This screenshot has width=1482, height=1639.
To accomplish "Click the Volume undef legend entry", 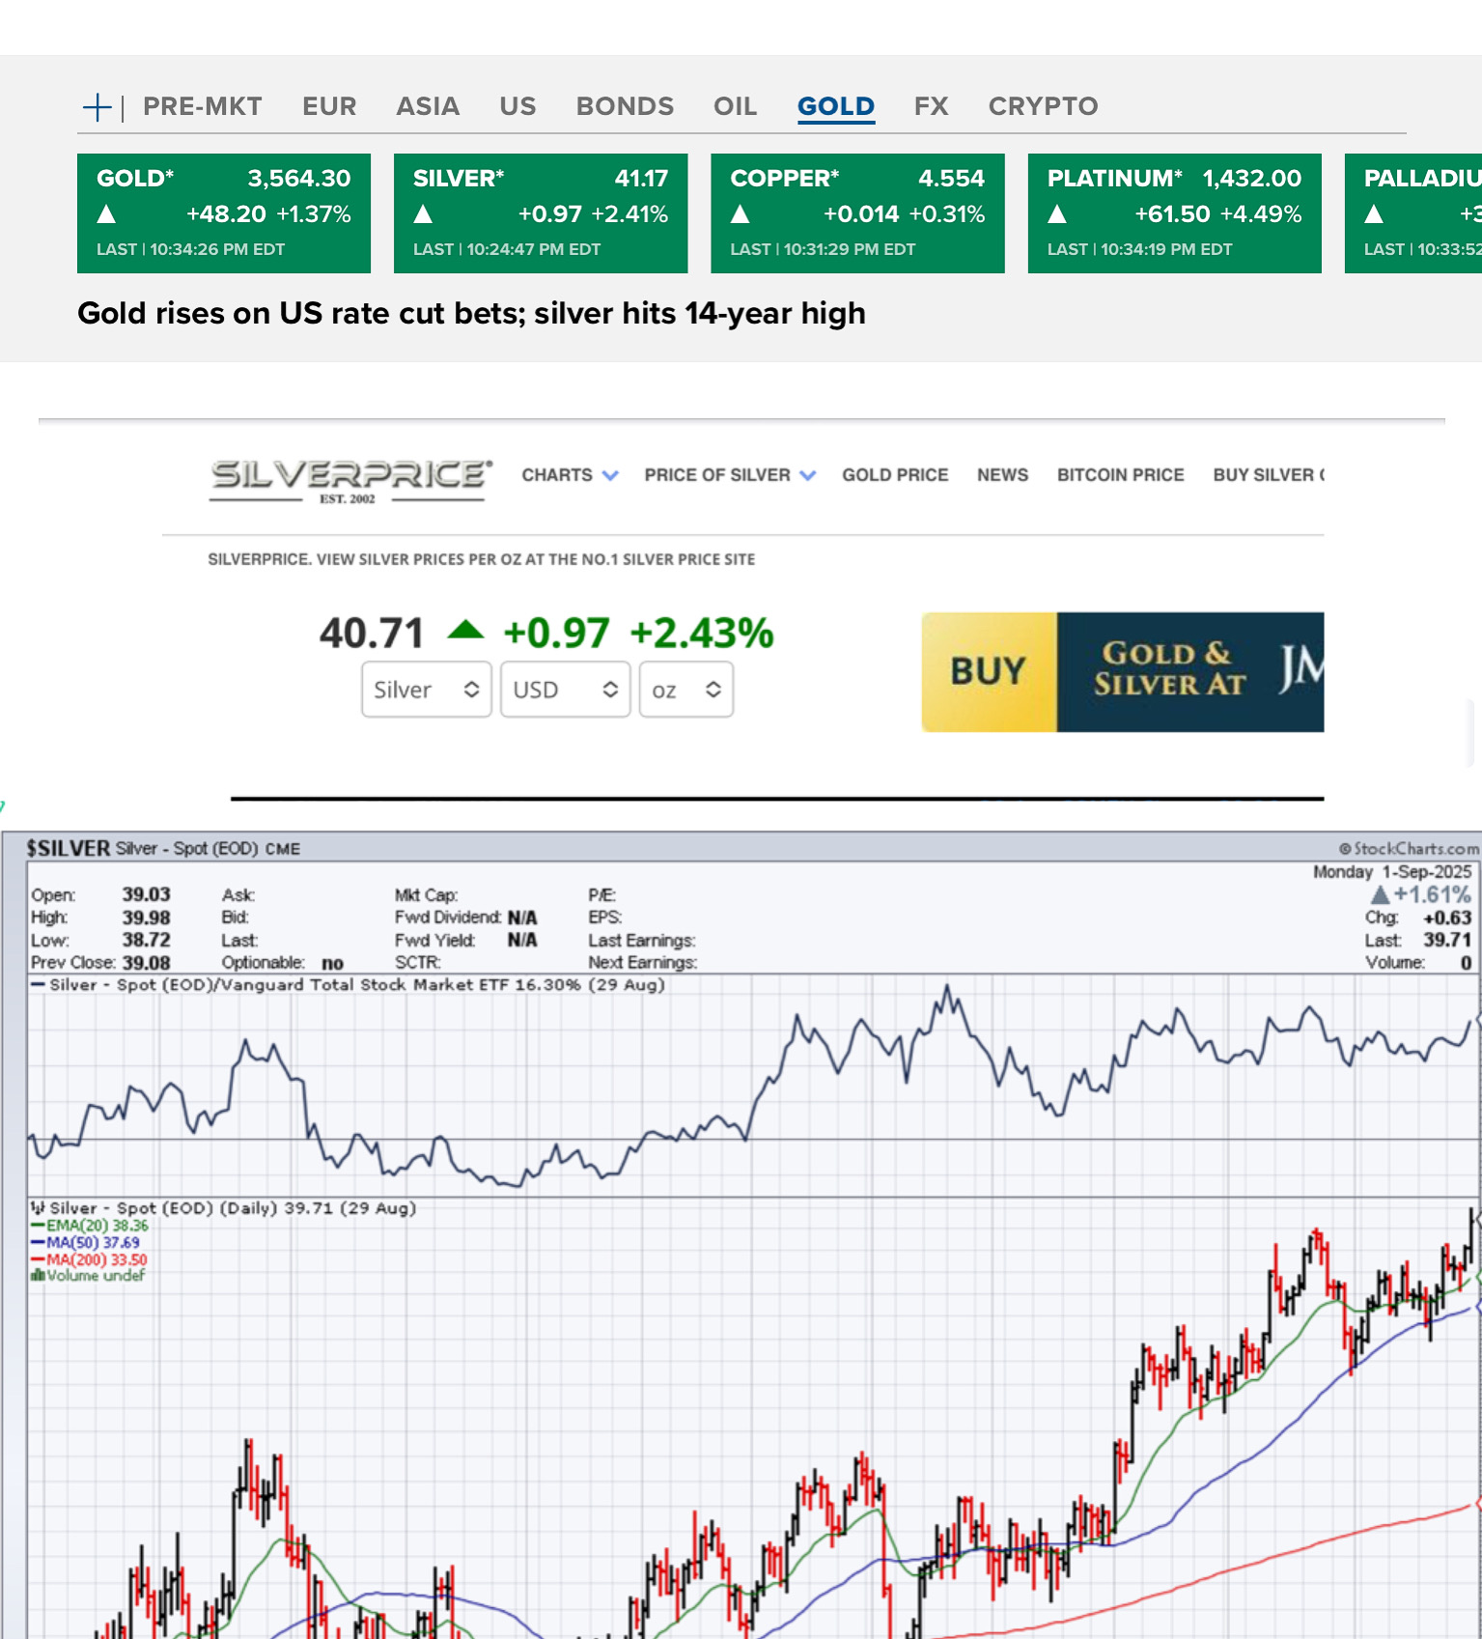I will 88,1276.
